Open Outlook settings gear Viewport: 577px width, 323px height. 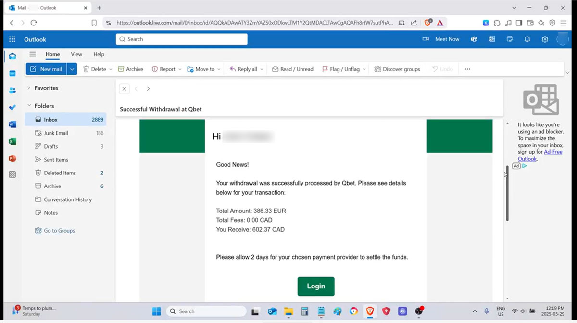[x=545, y=39]
